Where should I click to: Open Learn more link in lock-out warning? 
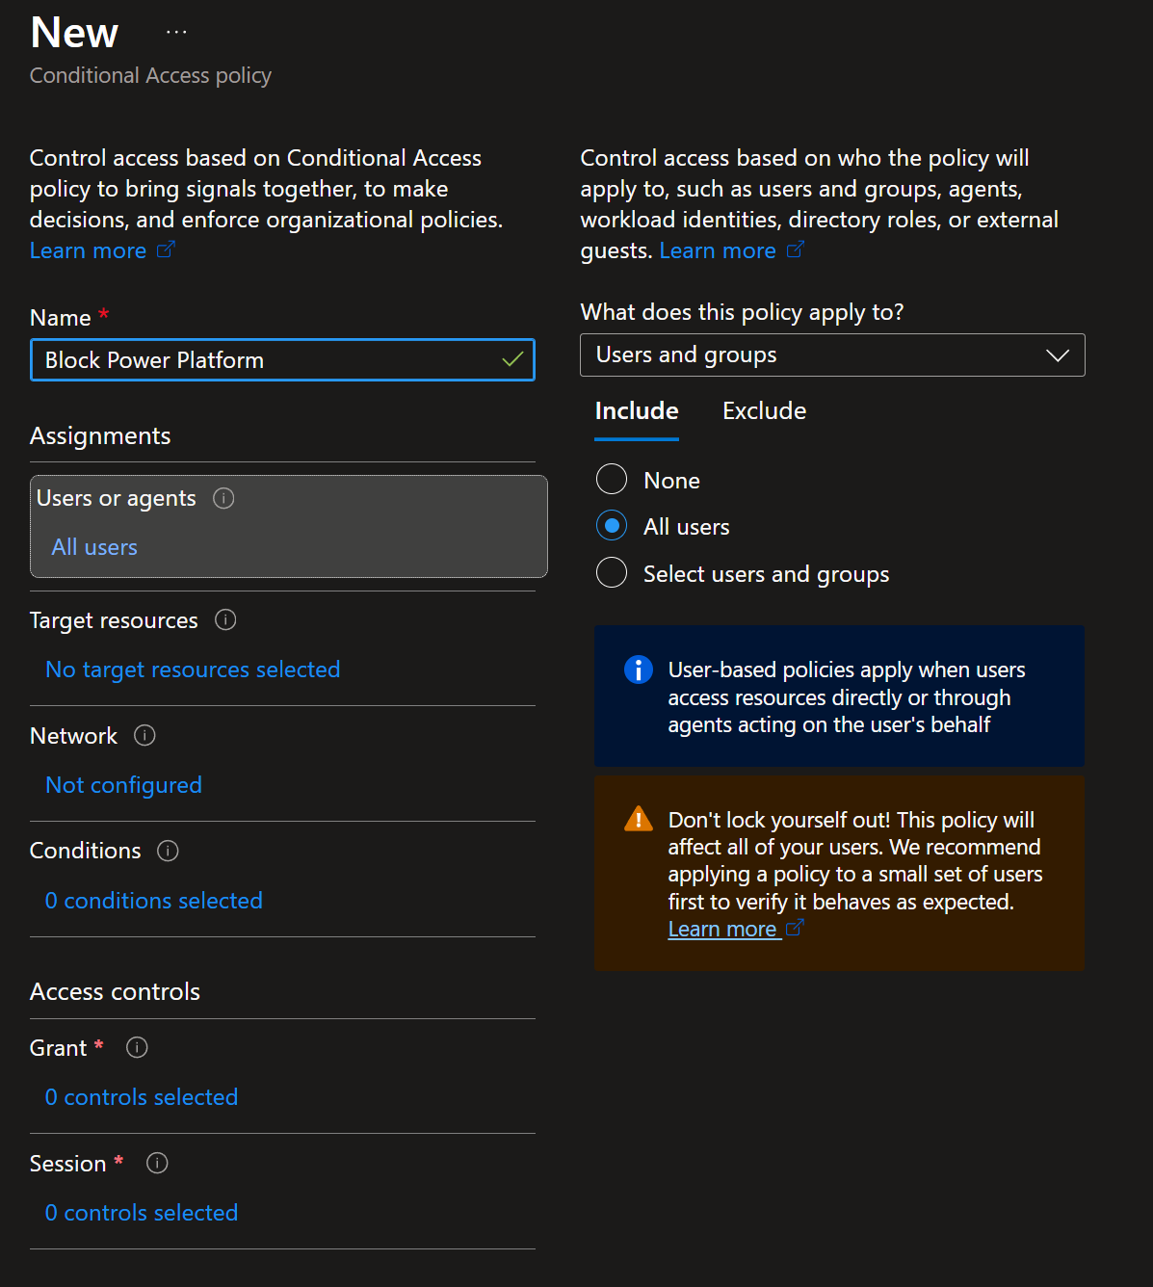(722, 929)
